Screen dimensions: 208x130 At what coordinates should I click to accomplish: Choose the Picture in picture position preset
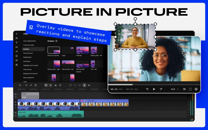54,50
